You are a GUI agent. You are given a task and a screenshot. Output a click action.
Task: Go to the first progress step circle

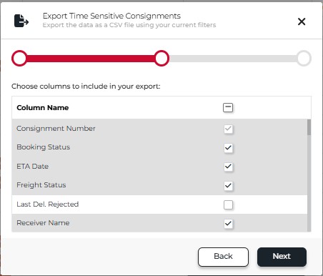point(19,58)
